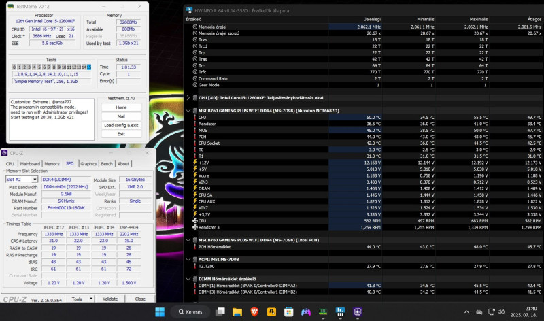Screen dimensions: 544x321
Task: Select the Tcas timing row in HWiNFO
Action: [x=364, y=39]
